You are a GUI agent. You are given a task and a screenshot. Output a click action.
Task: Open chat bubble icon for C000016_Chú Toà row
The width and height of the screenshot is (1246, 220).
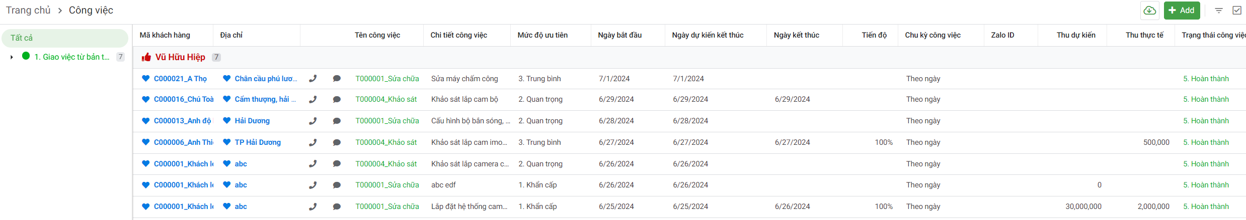[x=337, y=99]
